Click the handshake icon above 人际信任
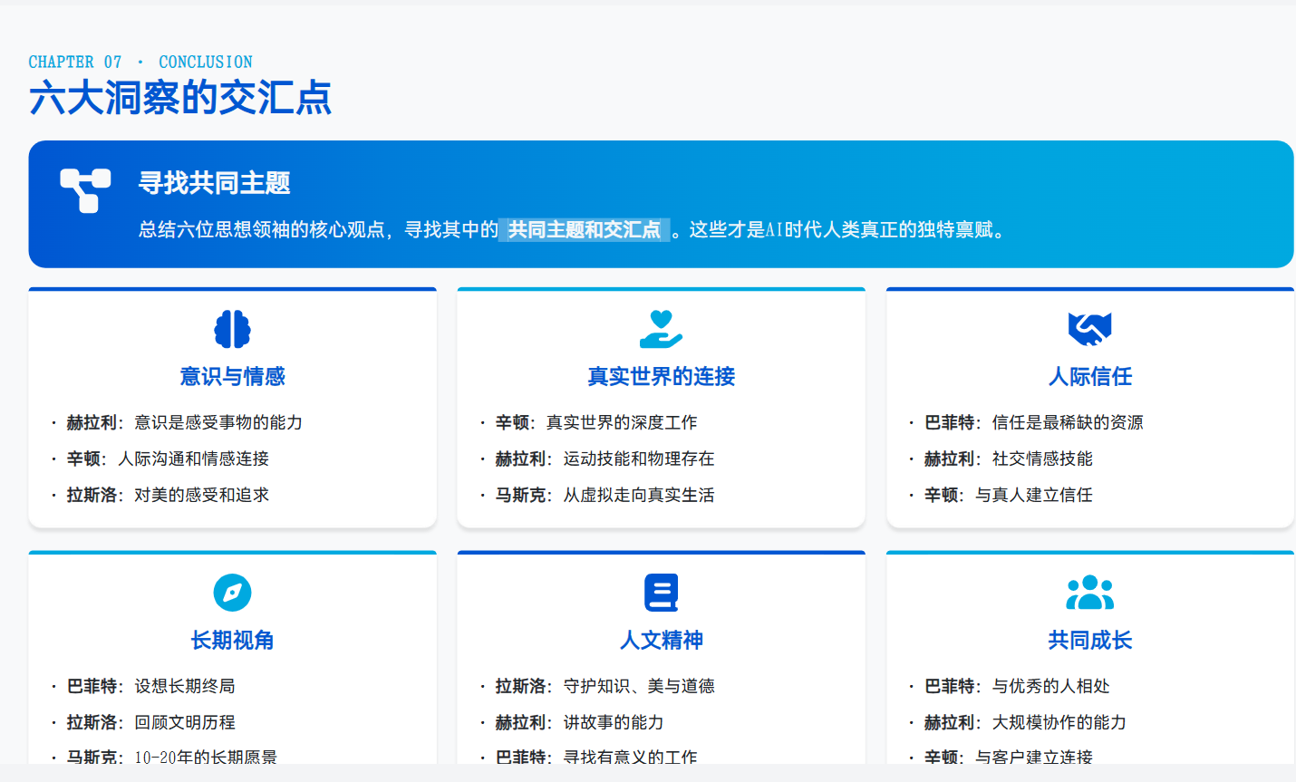This screenshot has height=782, width=1296. 1089,329
